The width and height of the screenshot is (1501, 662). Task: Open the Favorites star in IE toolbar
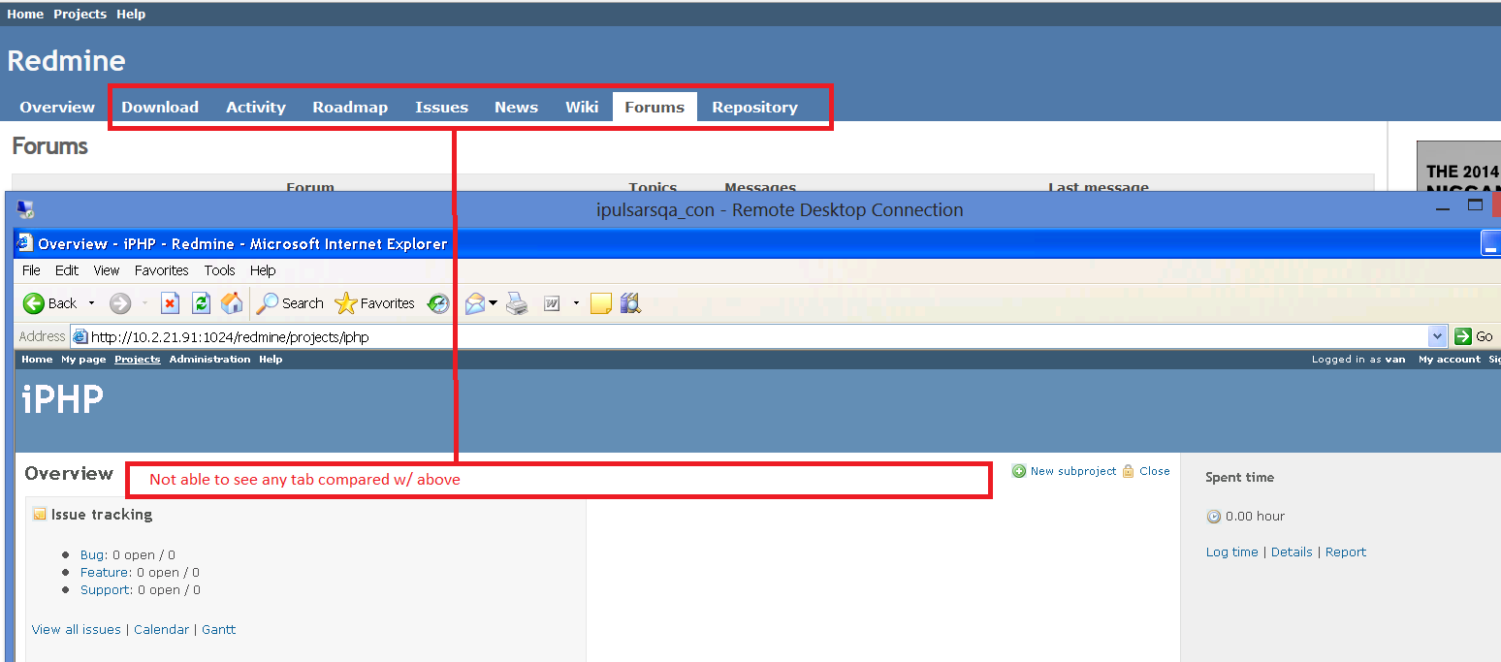click(374, 303)
